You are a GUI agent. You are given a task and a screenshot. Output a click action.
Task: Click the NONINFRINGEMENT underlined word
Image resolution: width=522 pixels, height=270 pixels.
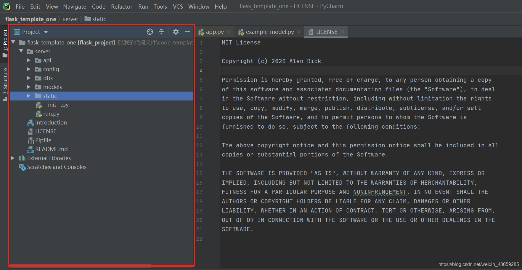coord(380,192)
